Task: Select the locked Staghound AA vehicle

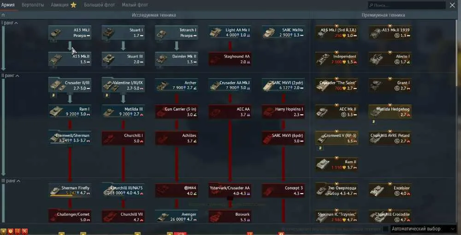Action: click(230, 59)
